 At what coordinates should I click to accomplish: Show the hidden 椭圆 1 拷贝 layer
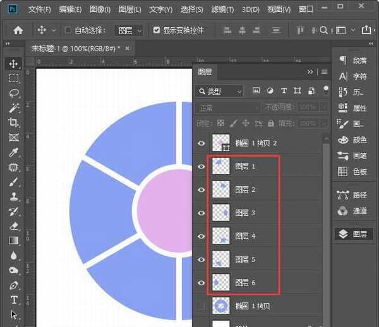pos(202,306)
